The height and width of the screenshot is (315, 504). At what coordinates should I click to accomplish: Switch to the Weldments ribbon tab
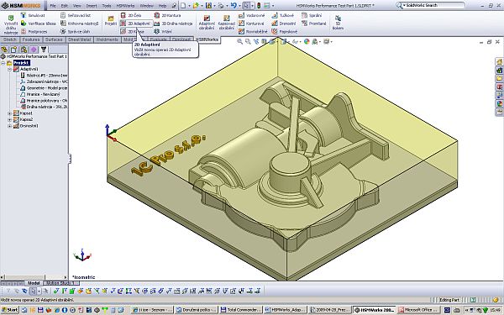pyautogui.click(x=107, y=39)
